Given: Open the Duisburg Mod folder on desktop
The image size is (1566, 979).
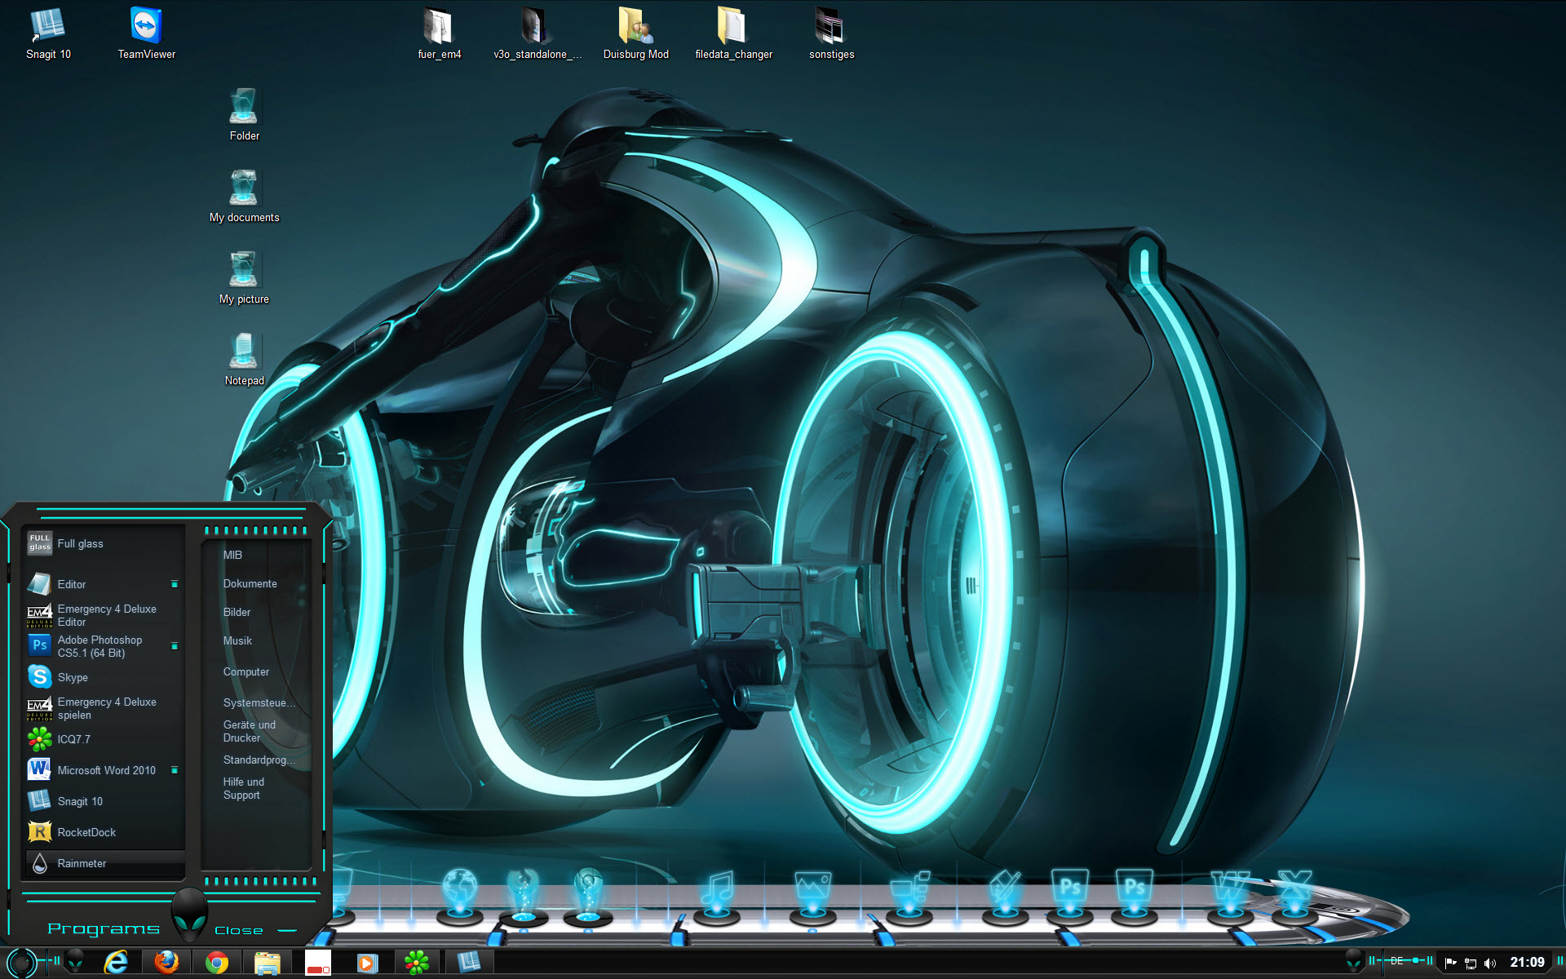Looking at the screenshot, I should (635, 34).
